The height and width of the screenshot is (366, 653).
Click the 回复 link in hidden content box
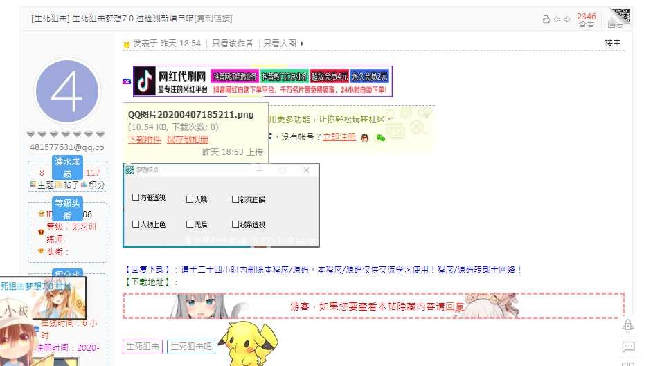point(454,307)
